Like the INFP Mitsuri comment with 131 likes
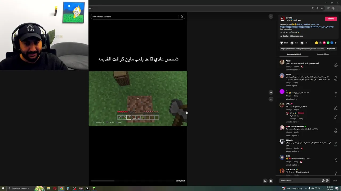 (x=335, y=129)
